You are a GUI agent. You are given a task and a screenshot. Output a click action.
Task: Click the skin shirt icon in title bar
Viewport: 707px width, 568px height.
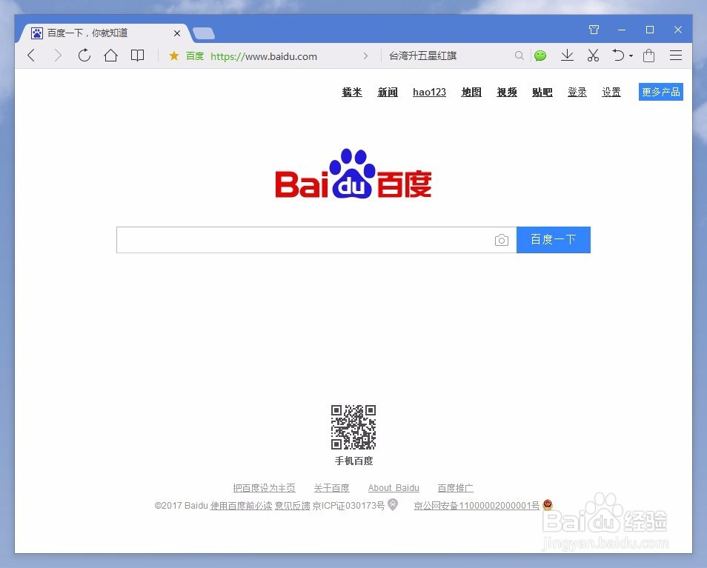[x=594, y=30]
